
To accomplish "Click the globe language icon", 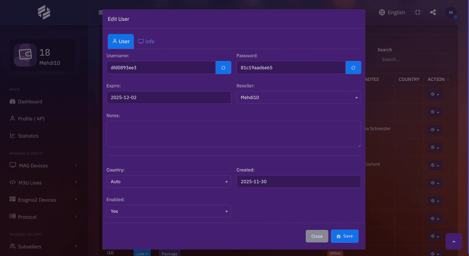I will point(382,12).
